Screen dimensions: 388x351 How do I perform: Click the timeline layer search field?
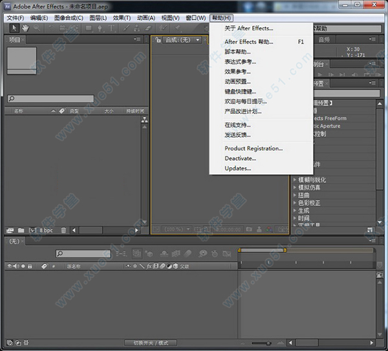(83, 254)
